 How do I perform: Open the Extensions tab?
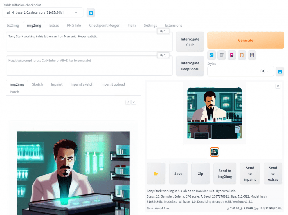coord(174,25)
